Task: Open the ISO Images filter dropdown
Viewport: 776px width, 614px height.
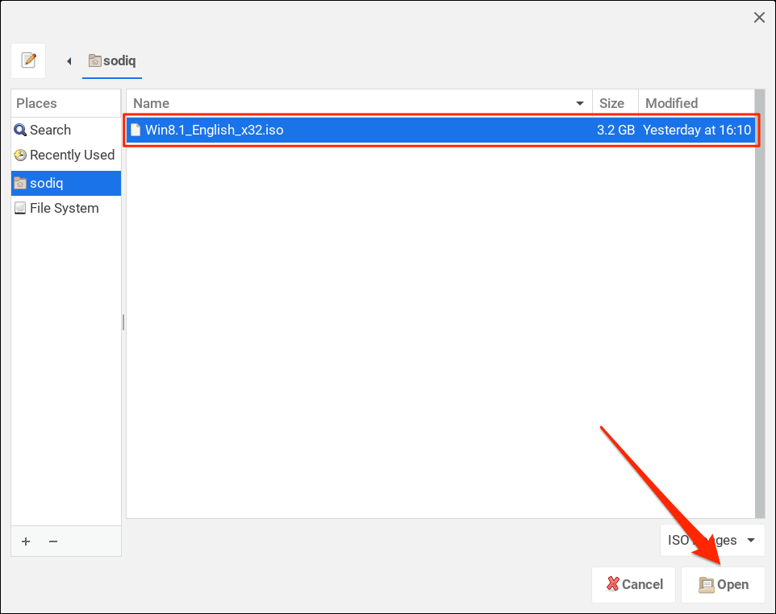Action: (712, 541)
